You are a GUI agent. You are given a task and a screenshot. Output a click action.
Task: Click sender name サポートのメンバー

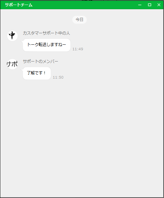pyautogui.click(x=41, y=62)
